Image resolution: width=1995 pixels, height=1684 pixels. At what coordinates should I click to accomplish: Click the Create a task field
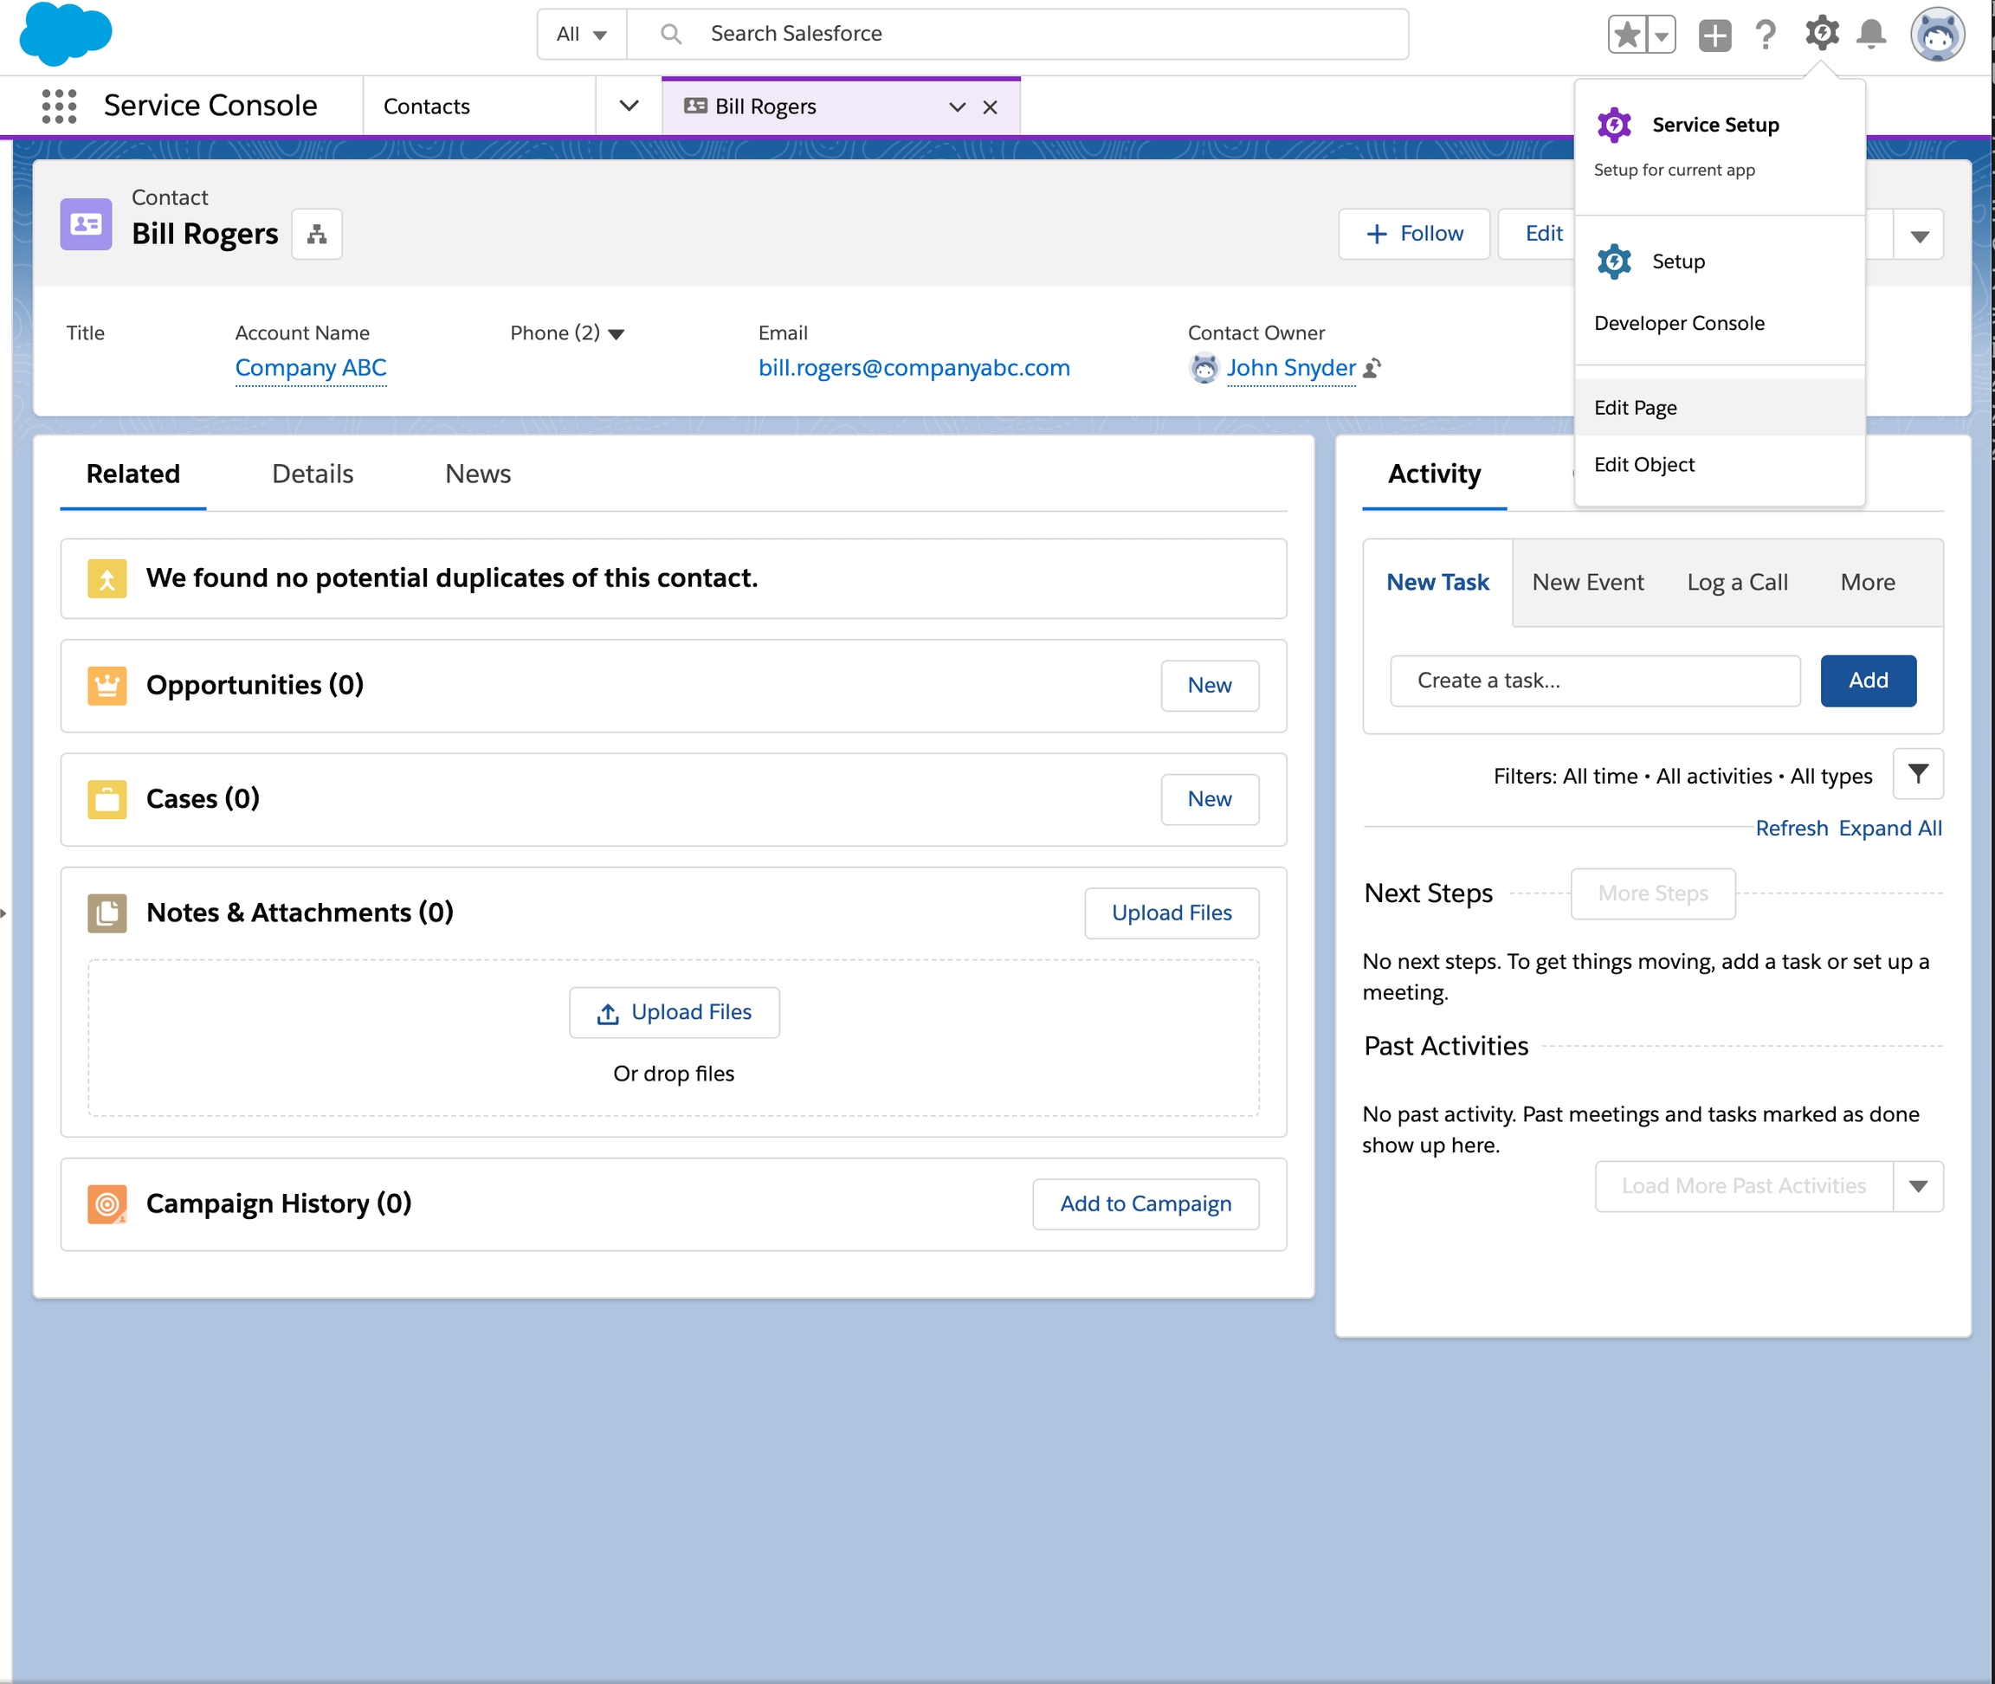[1595, 681]
